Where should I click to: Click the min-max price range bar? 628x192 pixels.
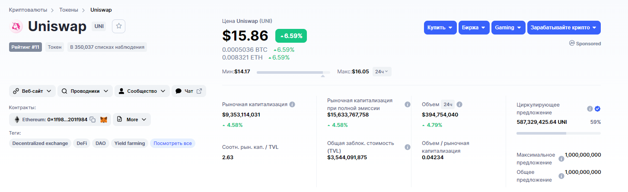click(x=293, y=72)
